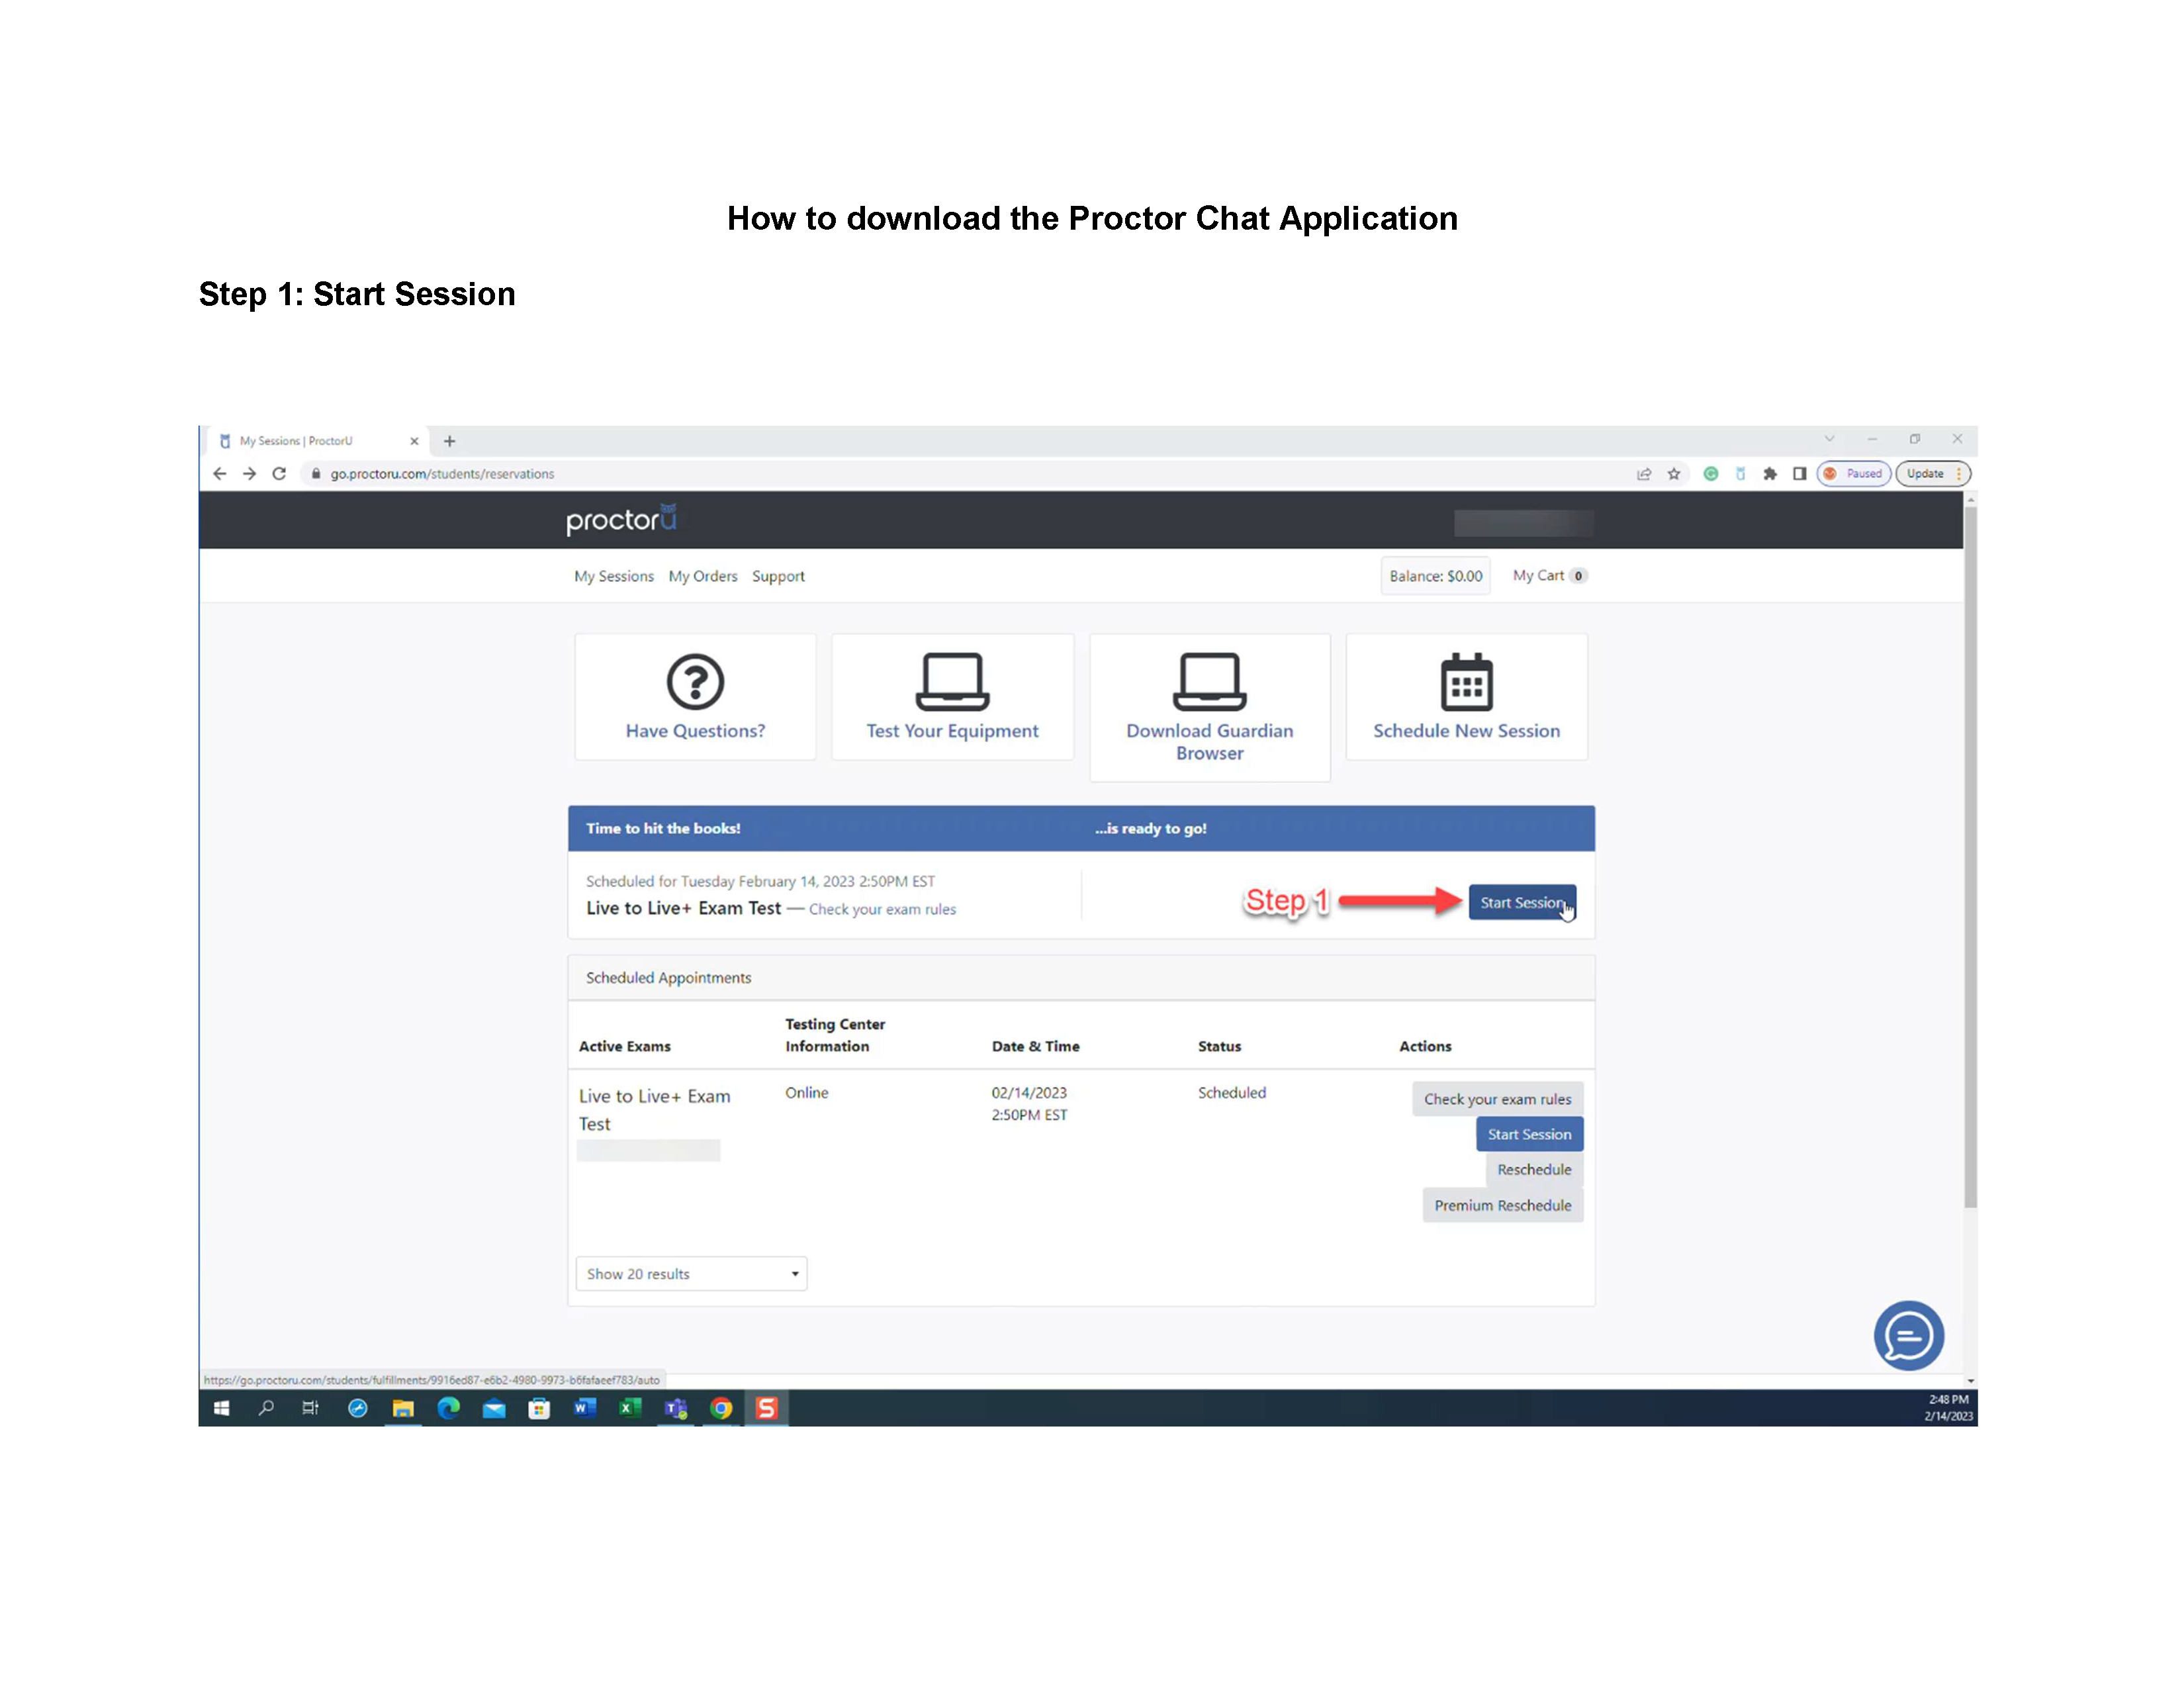Reload the page with refresh icon
Image resolution: width=2184 pixels, height=1688 pixels.
pyautogui.click(x=279, y=474)
